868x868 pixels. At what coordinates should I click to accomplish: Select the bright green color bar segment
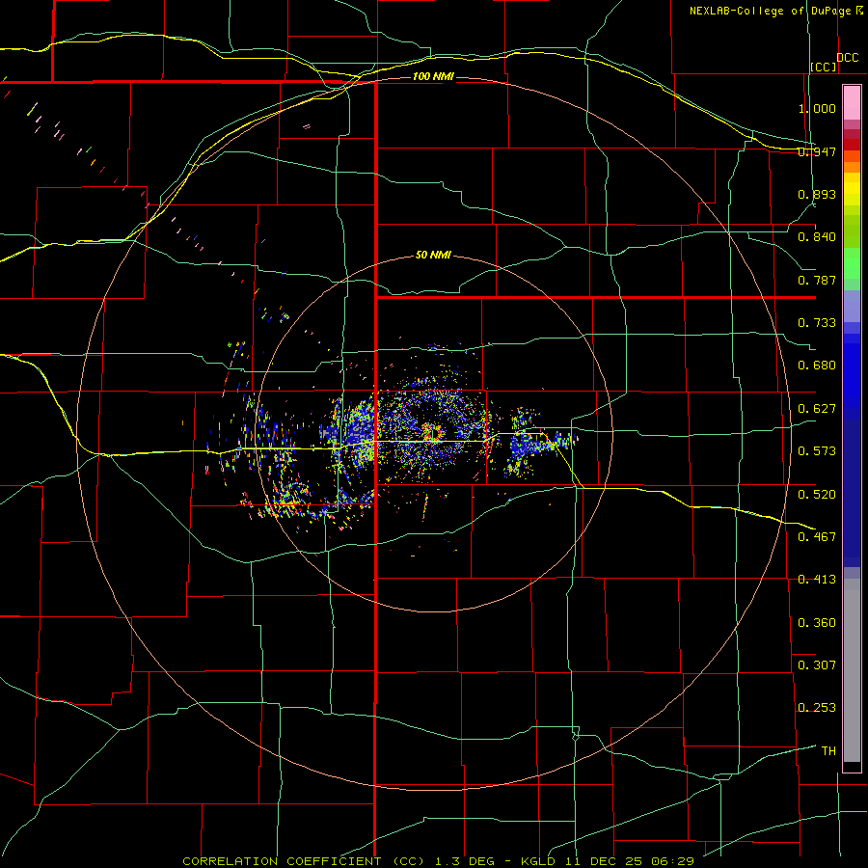coord(852,263)
